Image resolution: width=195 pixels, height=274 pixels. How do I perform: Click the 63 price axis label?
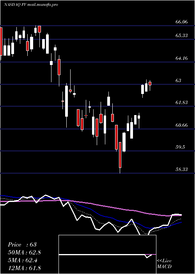point(178,81)
